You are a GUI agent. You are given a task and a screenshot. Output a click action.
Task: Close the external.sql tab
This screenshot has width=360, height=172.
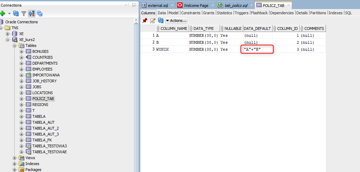click(x=172, y=5)
